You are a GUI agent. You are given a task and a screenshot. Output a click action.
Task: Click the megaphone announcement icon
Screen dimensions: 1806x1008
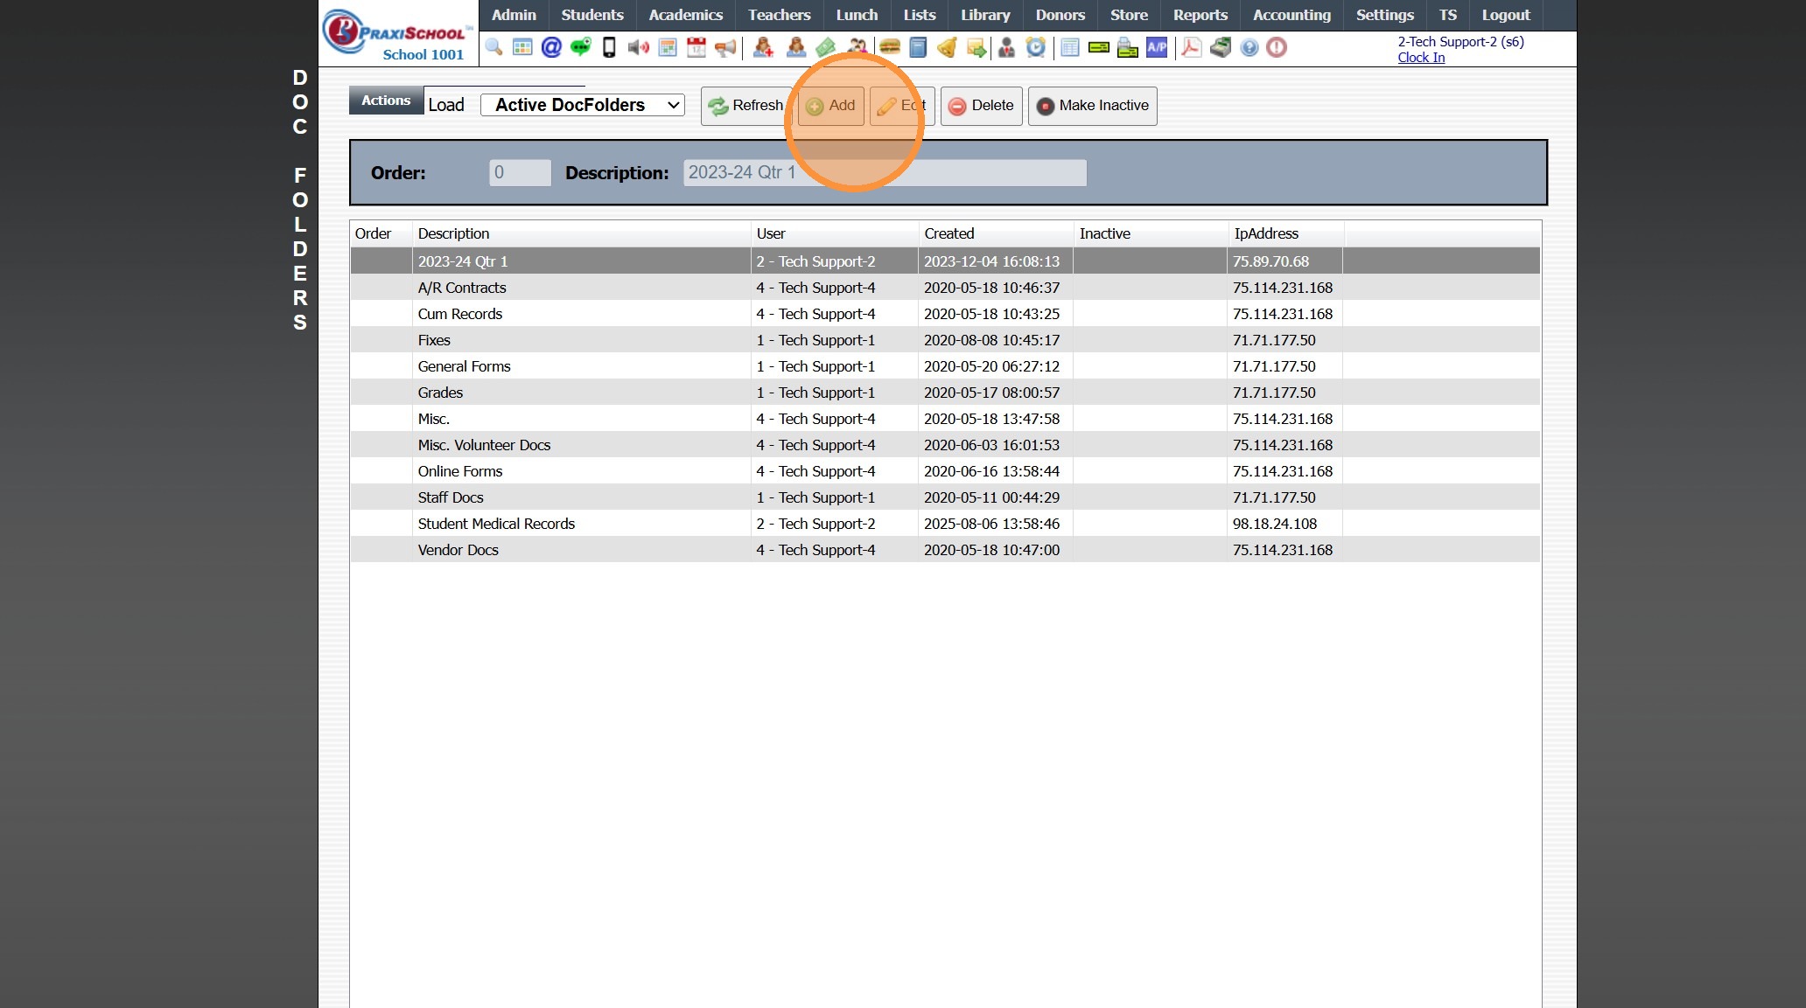[725, 47]
